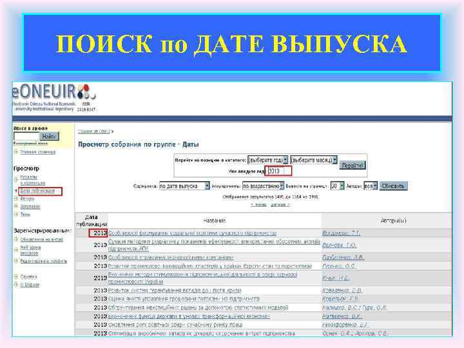Go to the next results page link
Viewport: 464px width, 348px height.
pos(280,204)
